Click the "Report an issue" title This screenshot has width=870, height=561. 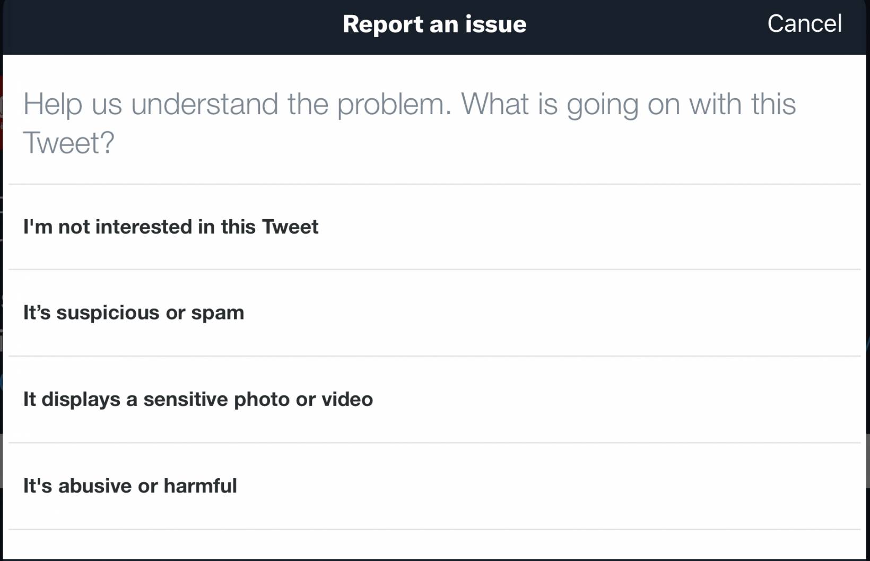click(434, 24)
